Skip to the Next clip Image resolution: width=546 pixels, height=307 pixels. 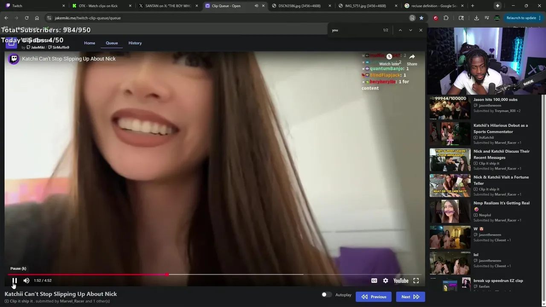410,297
